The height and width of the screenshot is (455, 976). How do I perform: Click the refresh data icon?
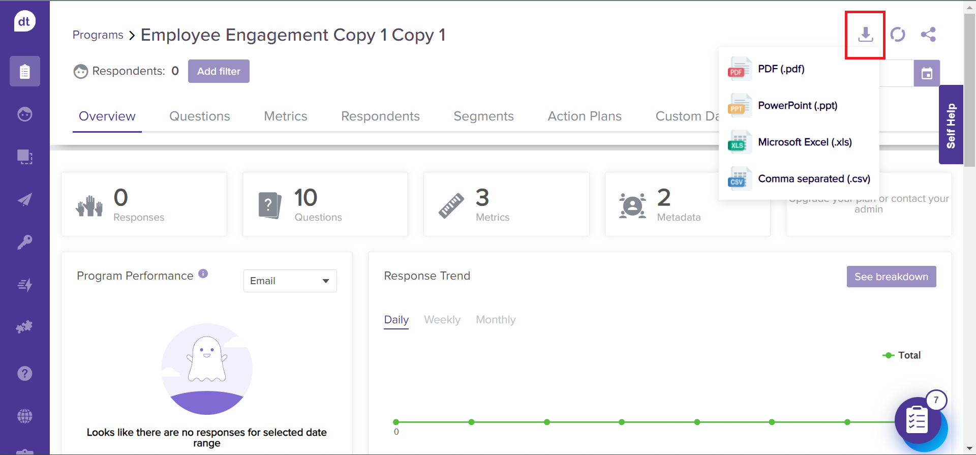click(898, 35)
